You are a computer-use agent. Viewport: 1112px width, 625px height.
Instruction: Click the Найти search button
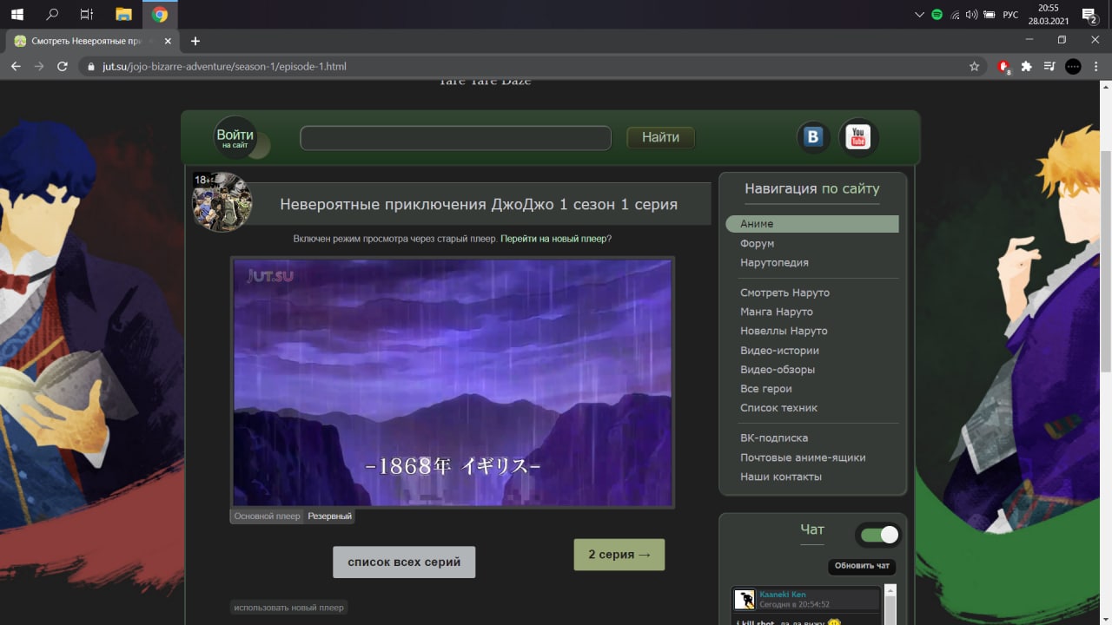[660, 137]
